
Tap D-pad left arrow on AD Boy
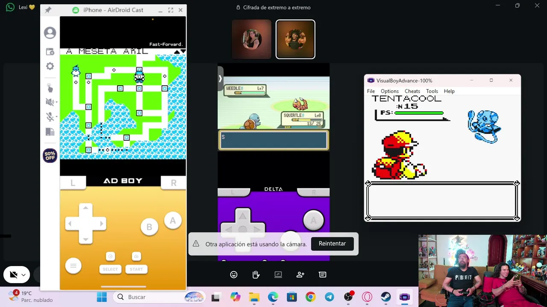tap(71, 223)
